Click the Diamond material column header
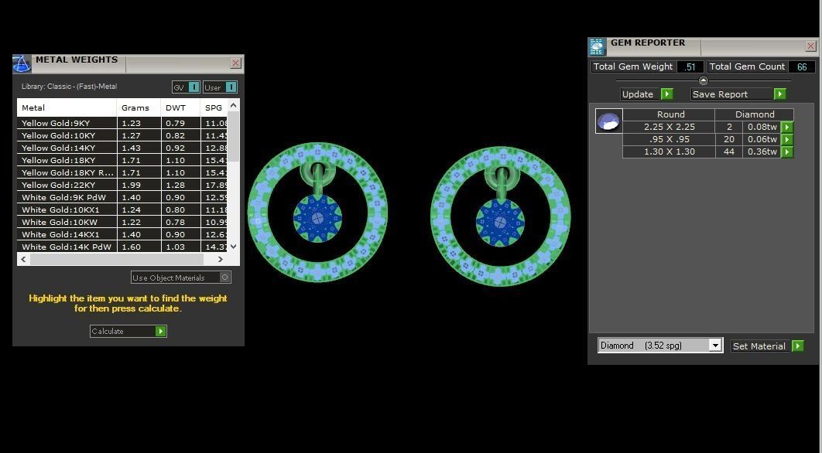The height and width of the screenshot is (453, 822). pyautogui.click(x=755, y=114)
